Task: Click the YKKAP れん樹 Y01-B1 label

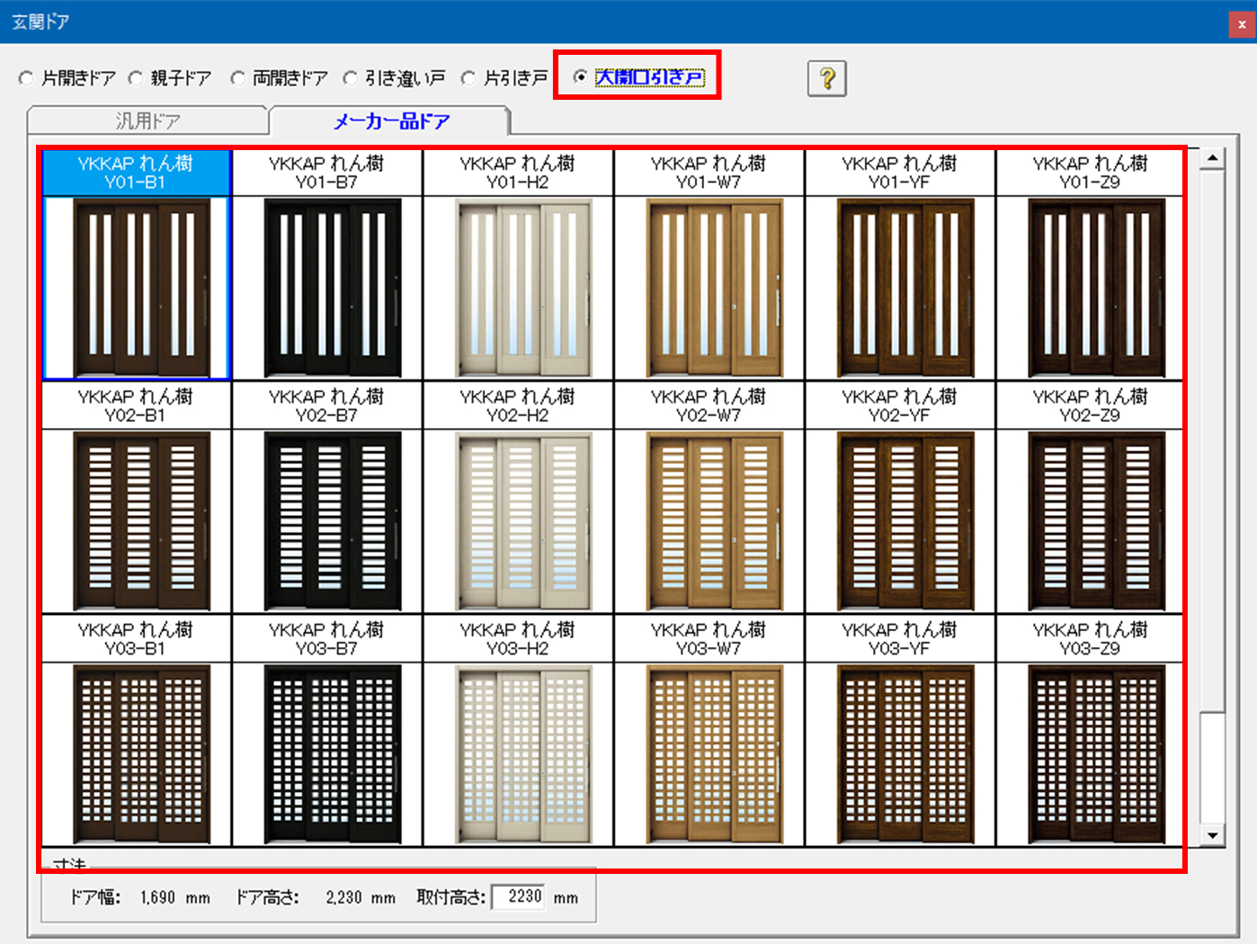Action: tap(136, 173)
